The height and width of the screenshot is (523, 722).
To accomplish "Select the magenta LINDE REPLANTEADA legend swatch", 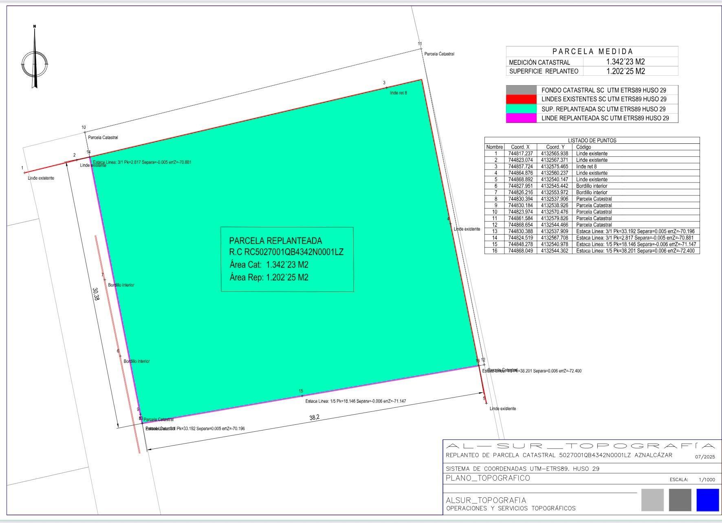I will (x=521, y=118).
